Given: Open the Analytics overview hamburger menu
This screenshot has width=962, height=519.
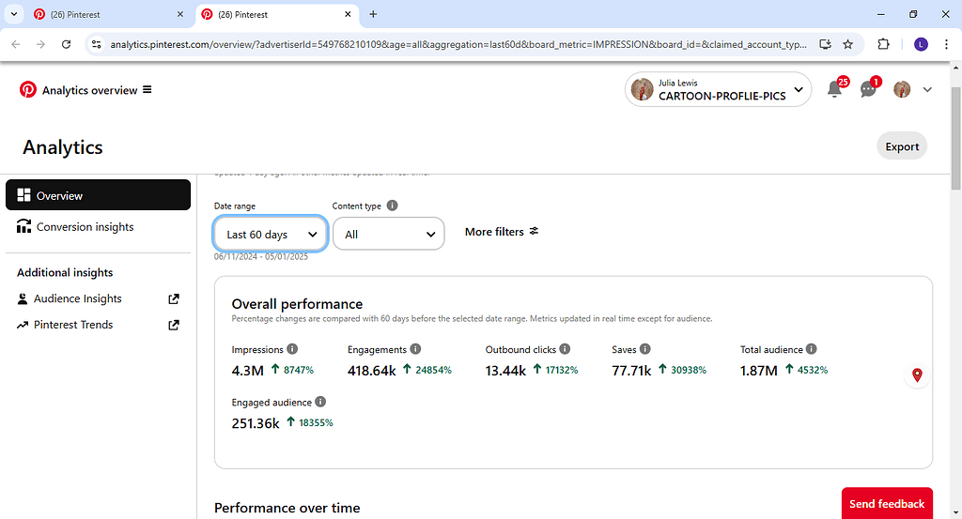Looking at the screenshot, I should (147, 89).
